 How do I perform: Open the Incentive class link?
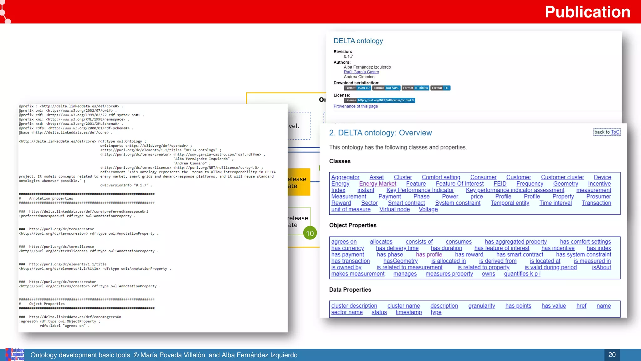click(599, 184)
